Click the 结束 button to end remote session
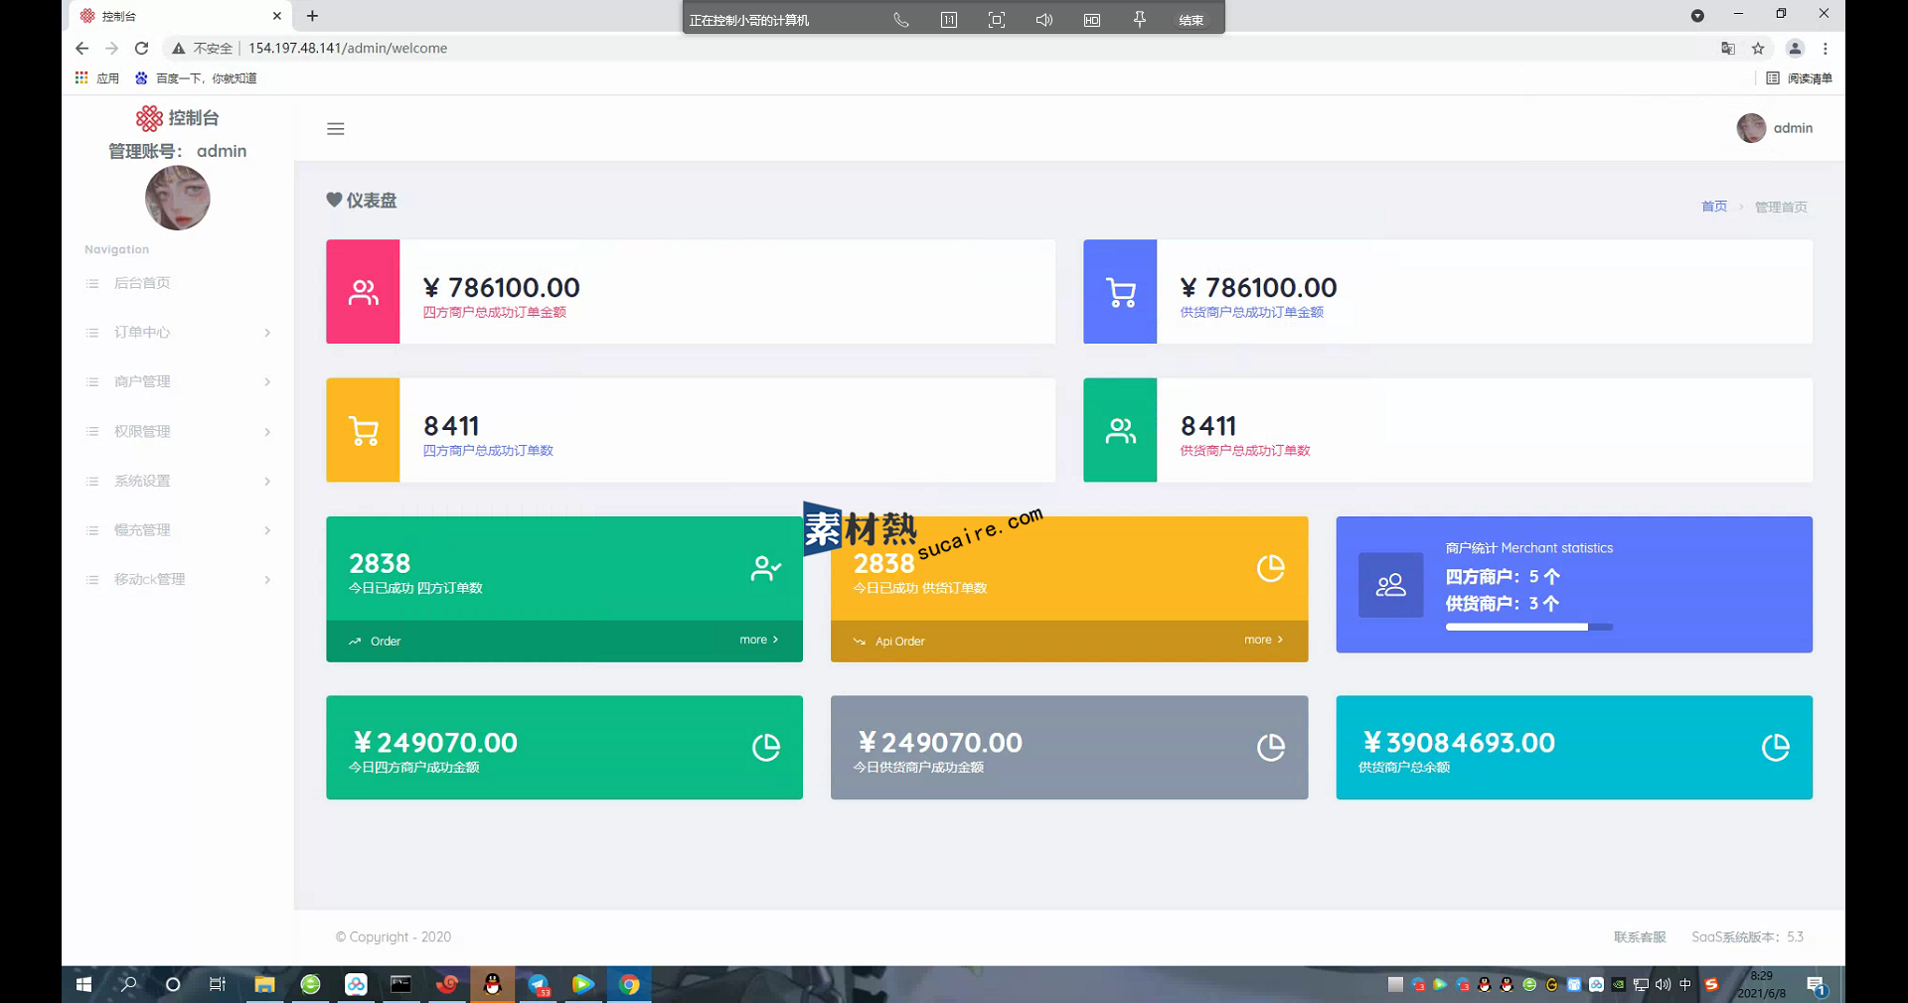This screenshot has height=1003, width=1908. [x=1191, y=20]
